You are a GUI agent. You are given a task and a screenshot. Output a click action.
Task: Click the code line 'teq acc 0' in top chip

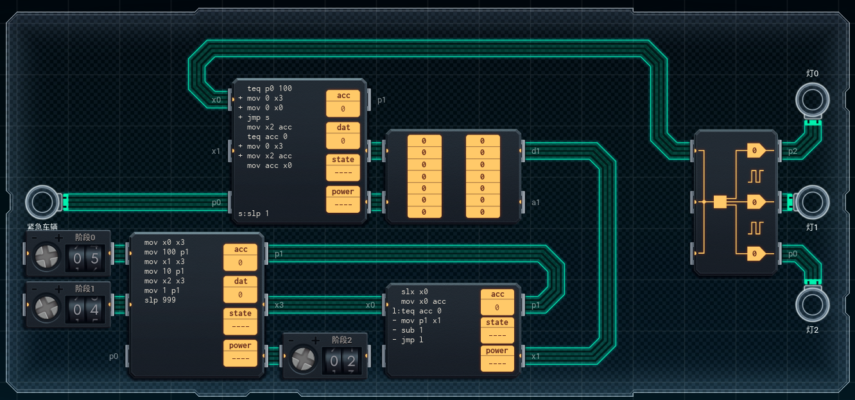(x=268, y=137)
